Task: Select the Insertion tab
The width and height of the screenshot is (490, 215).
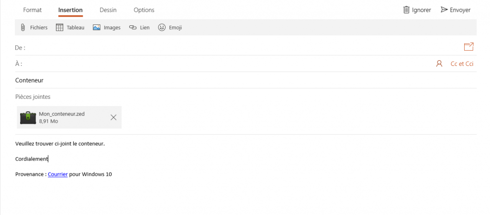Action: (70, 10)
